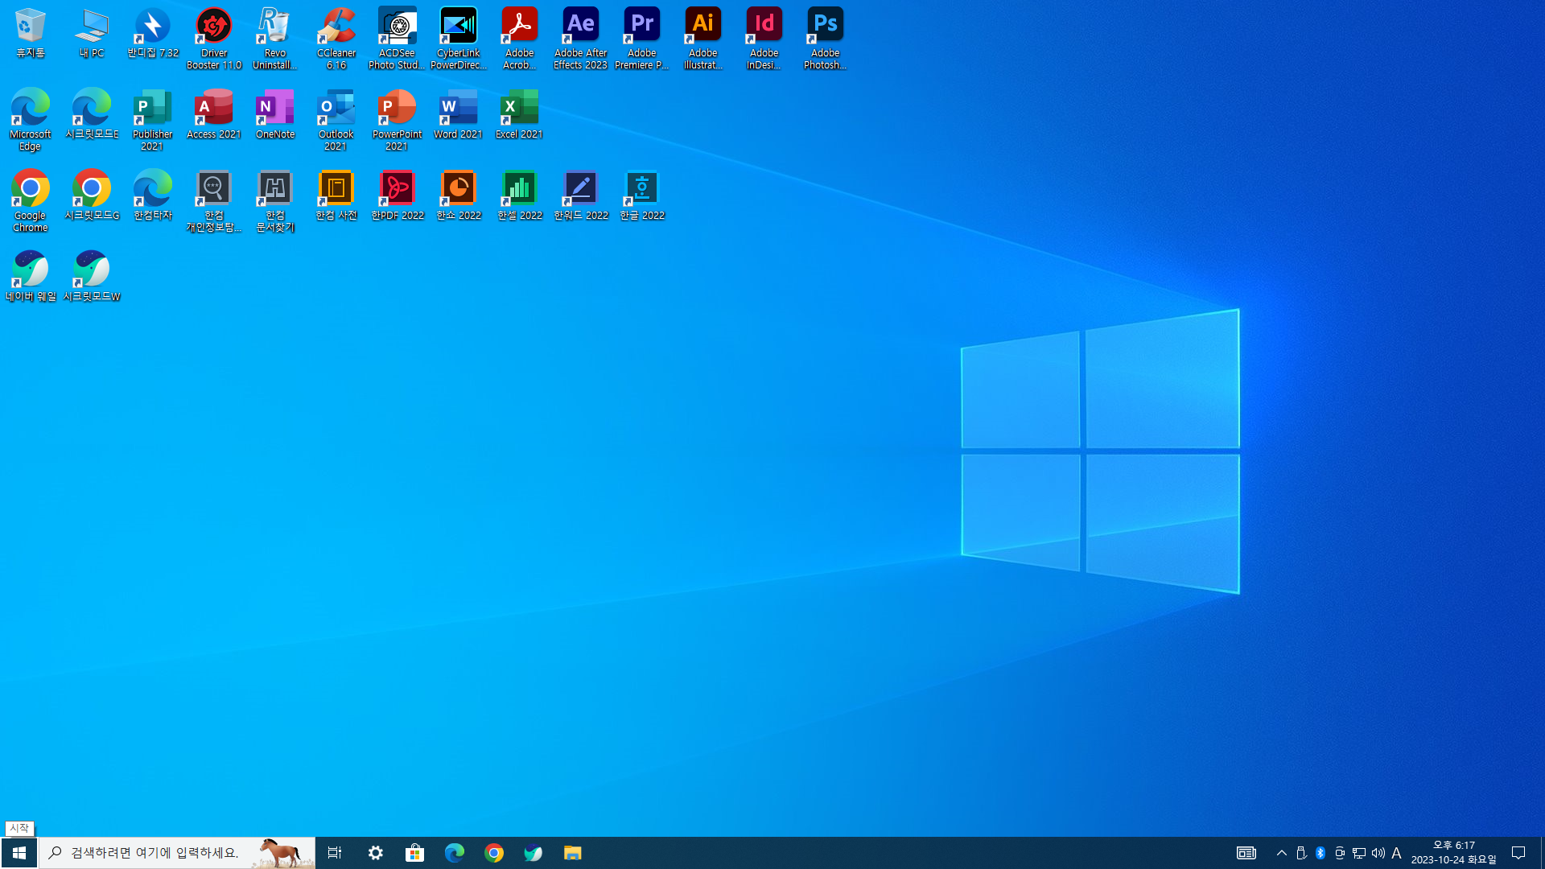Select the CCleaner 6.16 shortcut
Image resolution: width=1545 pixels, height=869 pixels.
tap(336, 38)
